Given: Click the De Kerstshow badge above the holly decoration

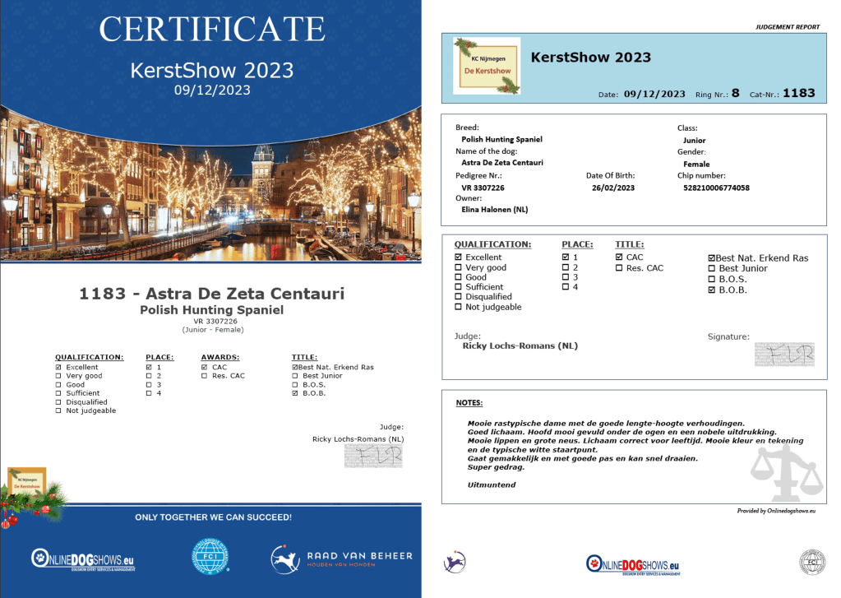Looking at the screenshot, I should (x=26, y=481).
